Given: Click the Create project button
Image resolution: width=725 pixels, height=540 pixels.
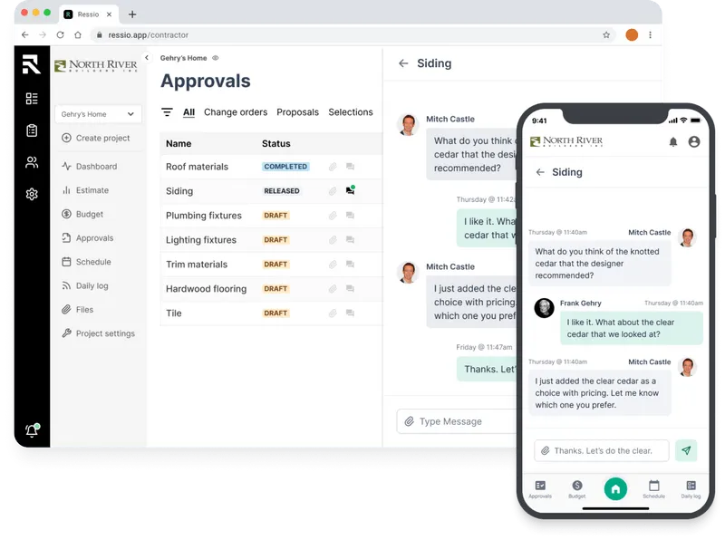Looking at the screenshot, I should click(99, 138).
